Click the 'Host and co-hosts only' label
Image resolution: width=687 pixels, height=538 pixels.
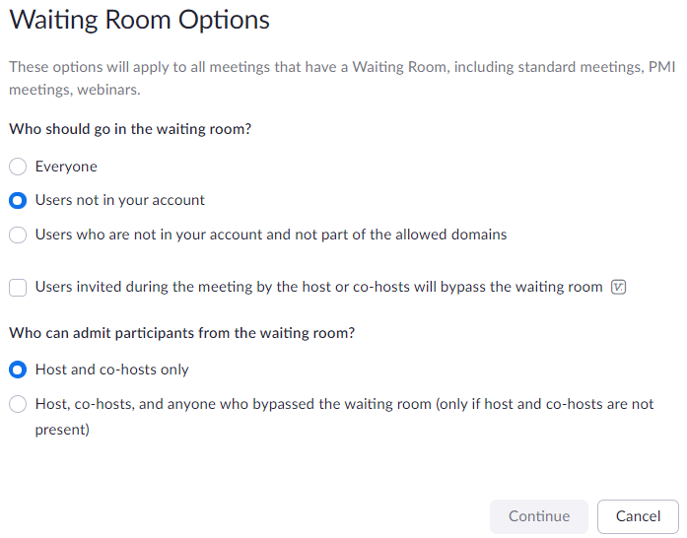(x=112, y=370)
